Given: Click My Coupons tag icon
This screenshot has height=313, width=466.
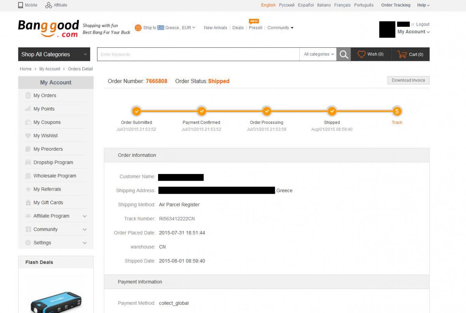Looking at the screenshot, I should (28, 122).
